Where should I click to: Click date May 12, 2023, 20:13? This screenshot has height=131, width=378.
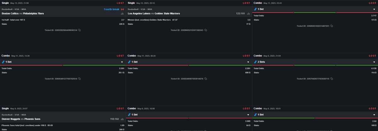(x=146, y=3)
